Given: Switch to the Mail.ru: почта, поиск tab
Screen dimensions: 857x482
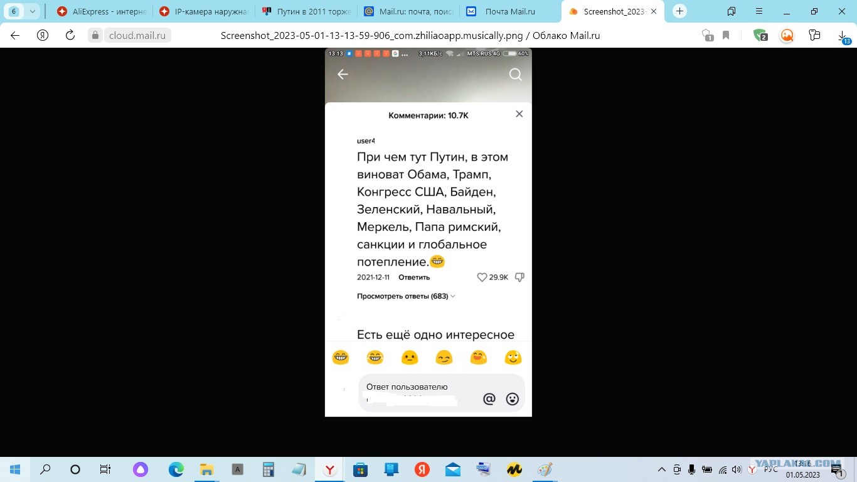Looking at the screenshot, I should (408, 11).
